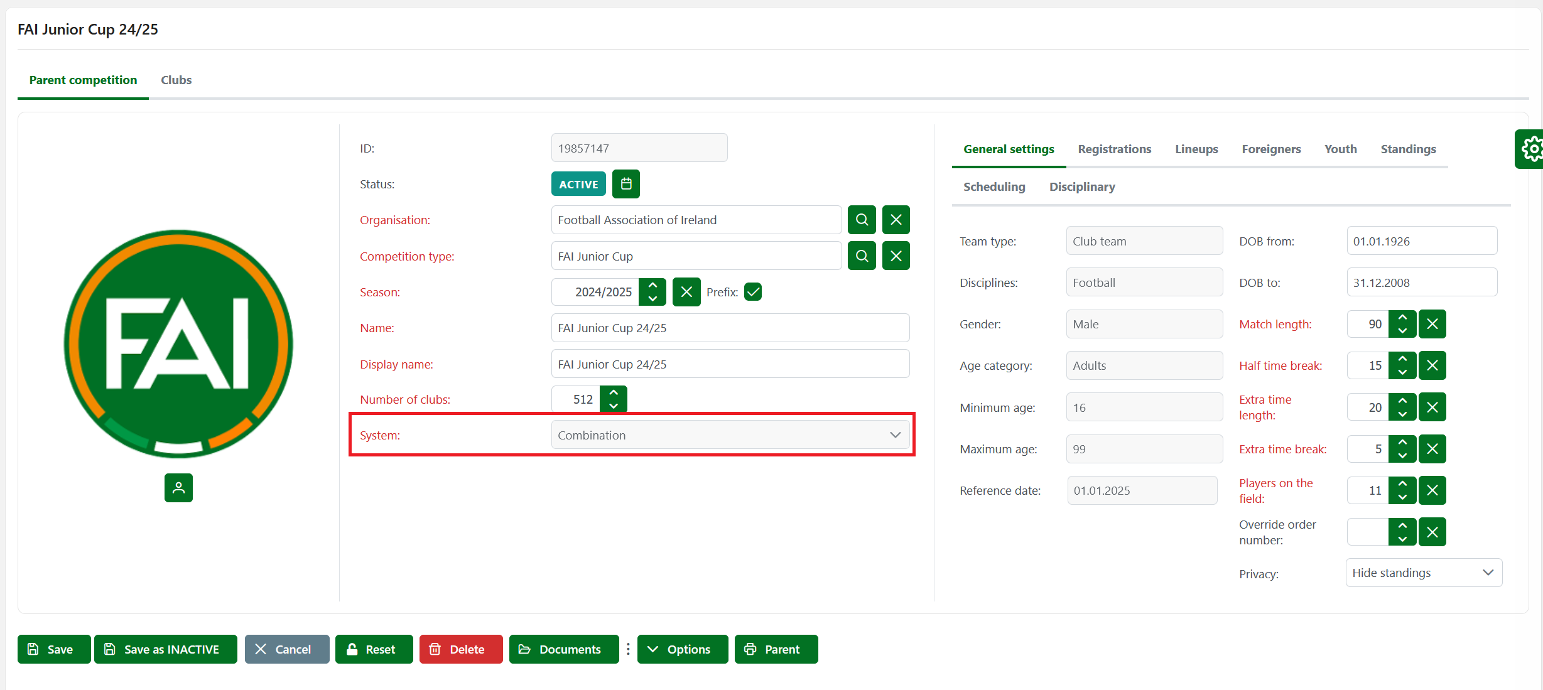The width and height of the screenshot is (1543, 690).
Task: Click the ACTIVE status badge
Action: tap(578, 184)
